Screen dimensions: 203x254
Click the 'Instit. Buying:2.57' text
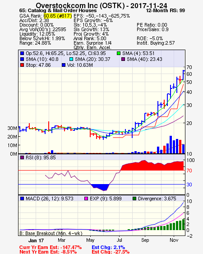coord(156,43)
